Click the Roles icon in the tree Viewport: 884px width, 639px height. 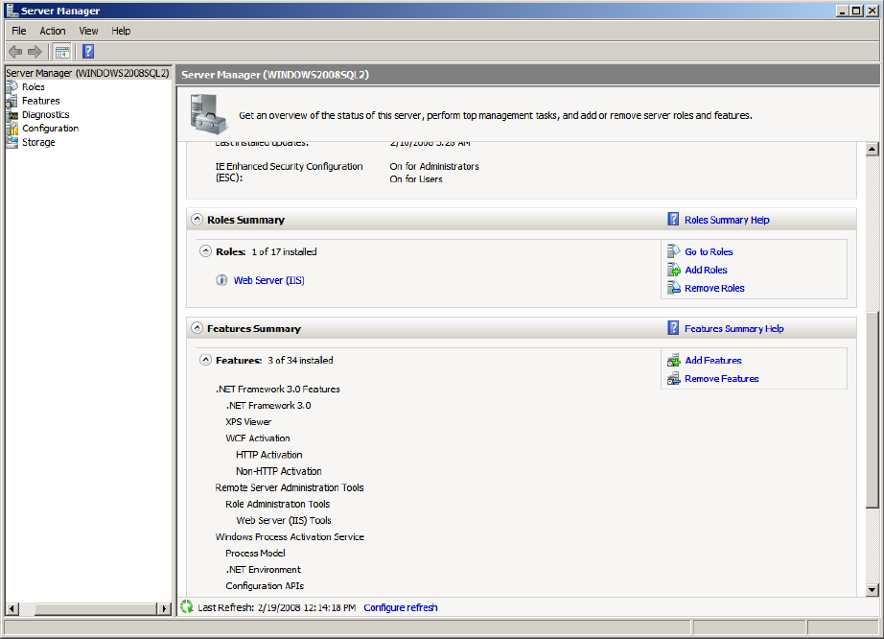pyautogui.click(x=12, y=87)
